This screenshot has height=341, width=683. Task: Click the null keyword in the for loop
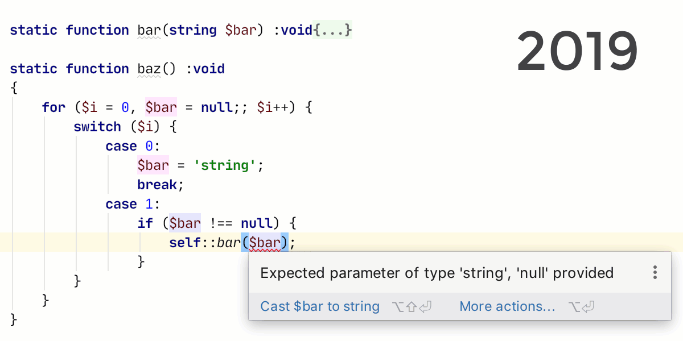tap(216, 107)
